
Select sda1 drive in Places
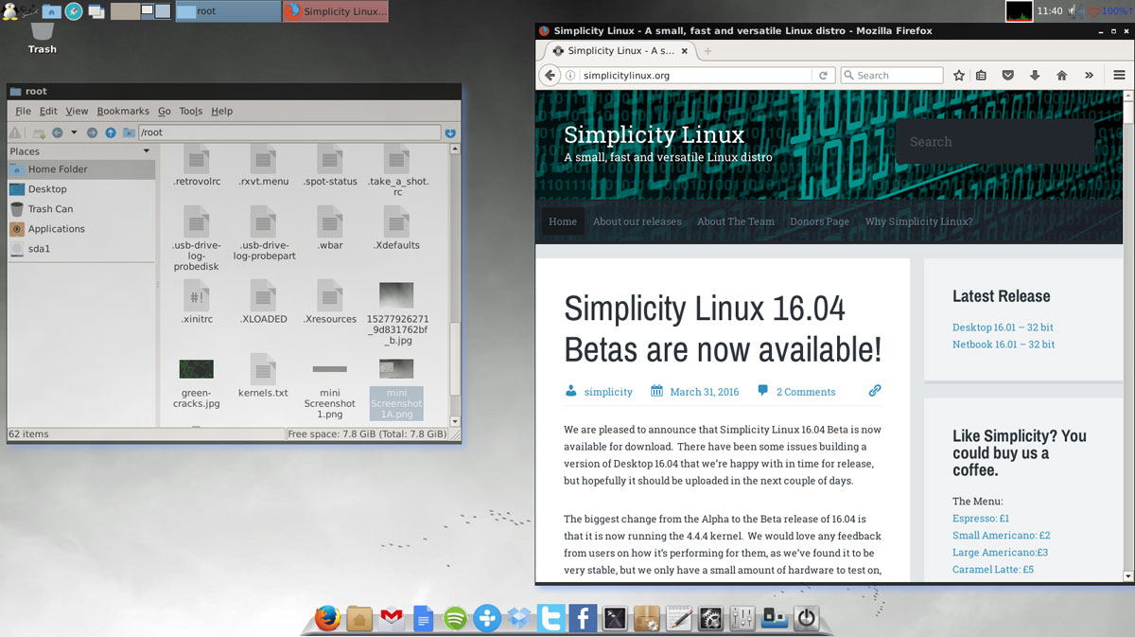click(81, 249)
